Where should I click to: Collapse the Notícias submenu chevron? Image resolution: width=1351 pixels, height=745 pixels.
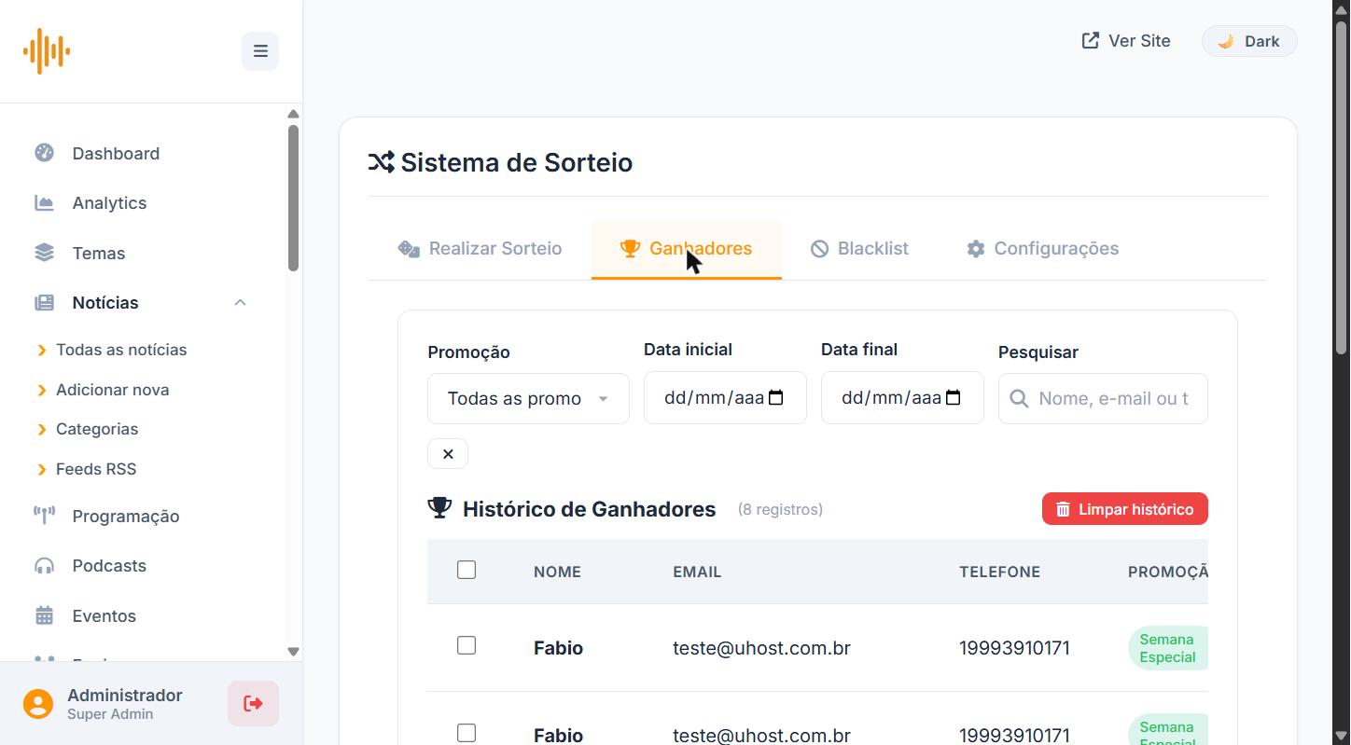240,302
